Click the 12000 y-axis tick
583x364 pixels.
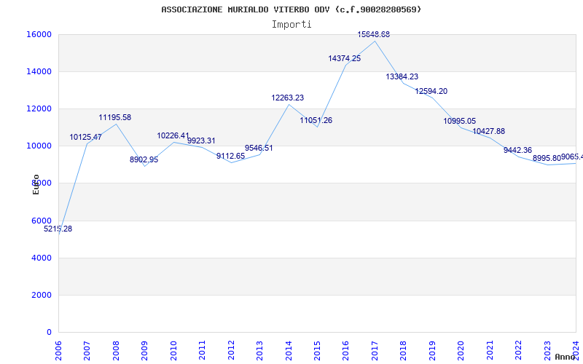(39, 108)
